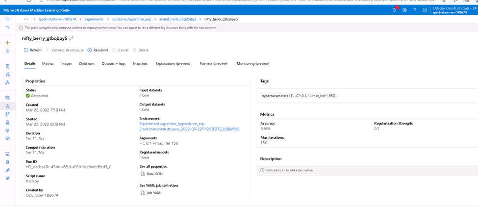
Task: Open Linked Services icon in sidebar
Action: click(x=8, y=170)
